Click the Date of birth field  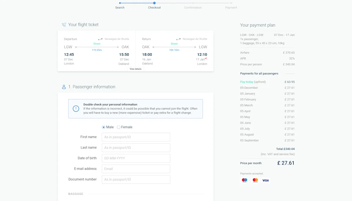pos(136,158)
